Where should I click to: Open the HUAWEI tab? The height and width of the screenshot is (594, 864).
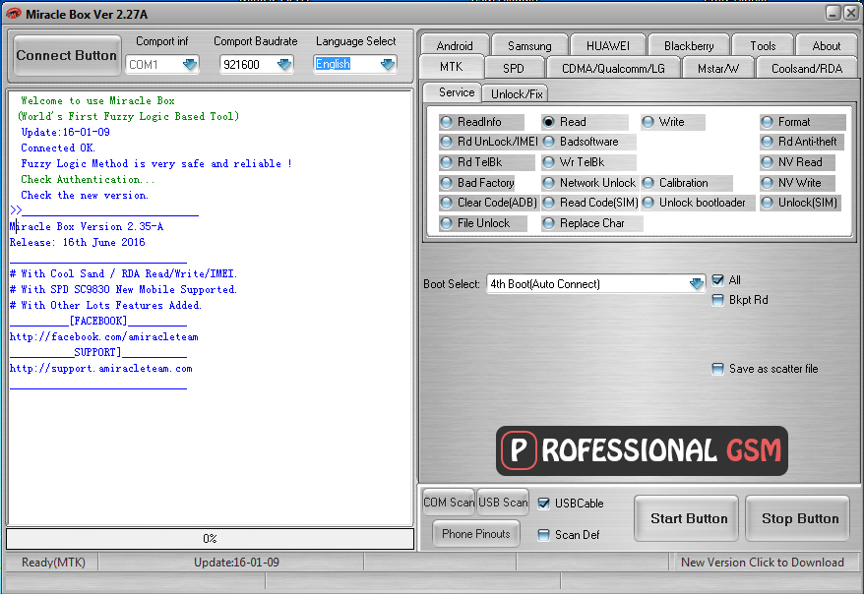pos(608,45)
